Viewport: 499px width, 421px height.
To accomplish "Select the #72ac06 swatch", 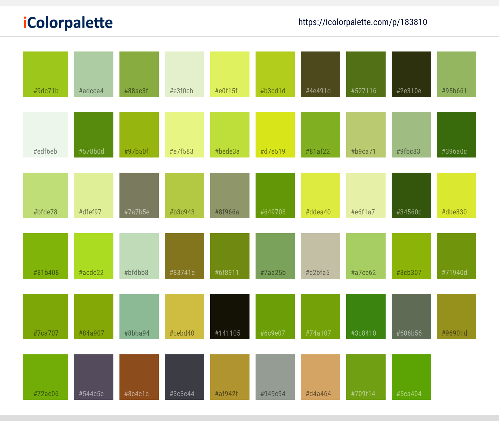I will pyautogui.click(x=45, y=377).
